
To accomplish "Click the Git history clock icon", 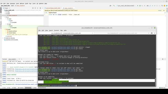I will point(157,6).
